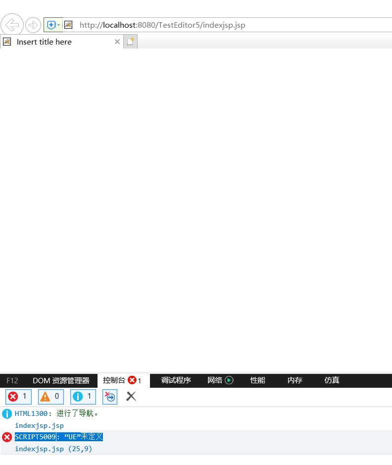392x465 pixels.
Task: Open the 调试程序 debugger tab
Action: [x=176, y=380]
